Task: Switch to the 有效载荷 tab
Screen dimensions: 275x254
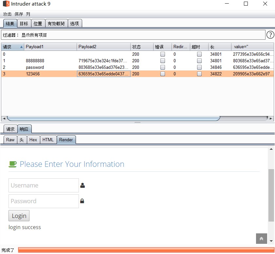Action: pos(56,24)
